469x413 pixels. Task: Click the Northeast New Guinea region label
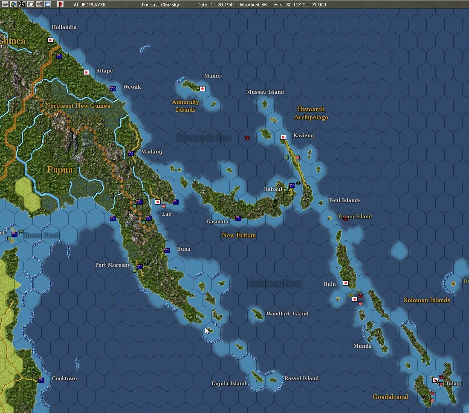[x=78, y=106]
